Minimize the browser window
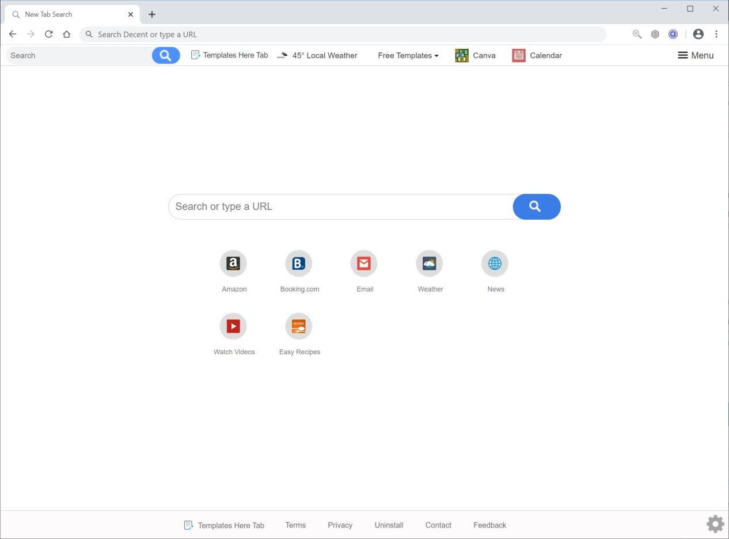The width and height of the screenshot is (729, 539). (x=665, y=9)
